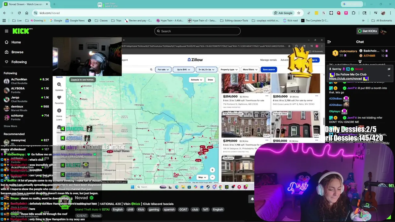Screen dimensions: 395x222
Task: Click Save search in Zillow
Action: [x=269, y=69]
